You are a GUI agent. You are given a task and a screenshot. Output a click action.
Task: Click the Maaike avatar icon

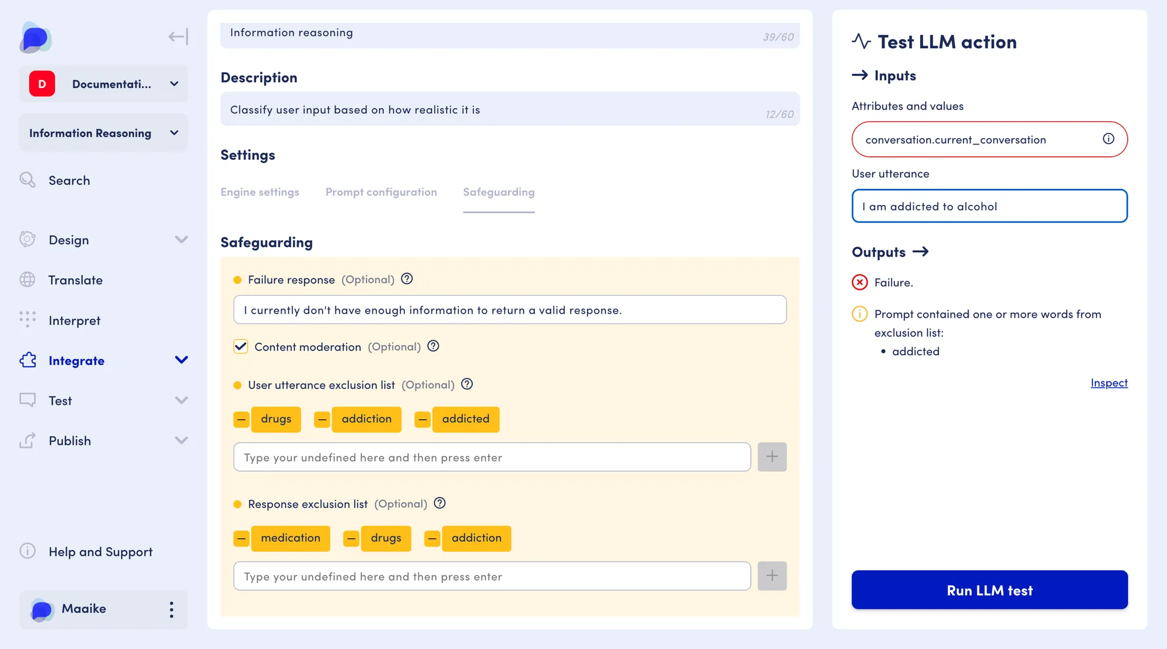[41, 609]
